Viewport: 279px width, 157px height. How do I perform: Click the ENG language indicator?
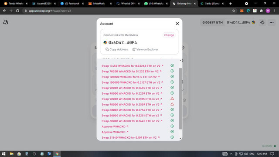pyautogui.click(x=252, y=154)
